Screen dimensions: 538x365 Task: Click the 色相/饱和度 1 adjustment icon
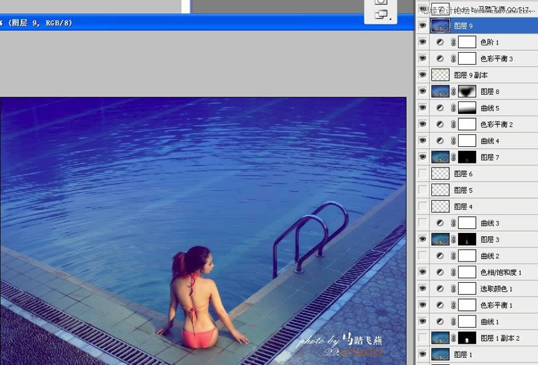[440, 272]
